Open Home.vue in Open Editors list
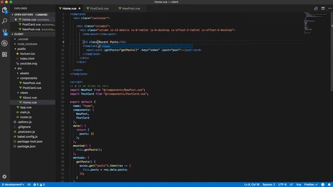 pos(33,20)
